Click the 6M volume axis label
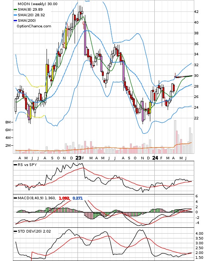209x261 pixels. click(x=8, y=130)
